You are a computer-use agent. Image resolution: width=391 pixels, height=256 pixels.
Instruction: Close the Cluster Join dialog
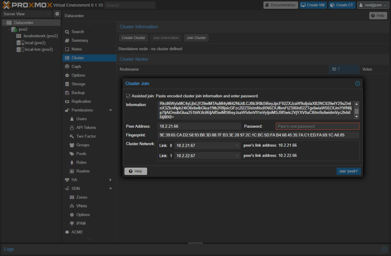(357, 84)
